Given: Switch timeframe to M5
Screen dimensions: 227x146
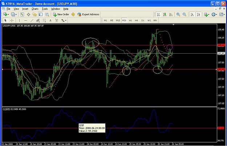Looking at the screenshot, I should point(112,21).
